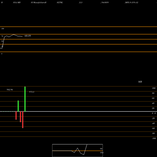Click the MR axis label -60
157x157 pixels.
(x=153, y=128)
